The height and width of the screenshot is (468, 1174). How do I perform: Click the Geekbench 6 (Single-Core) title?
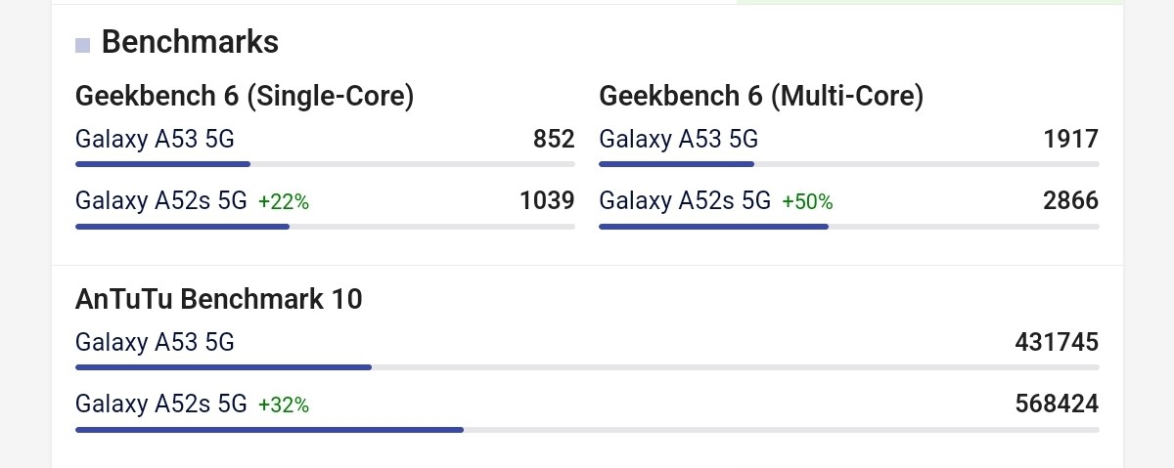pos(245,97)
